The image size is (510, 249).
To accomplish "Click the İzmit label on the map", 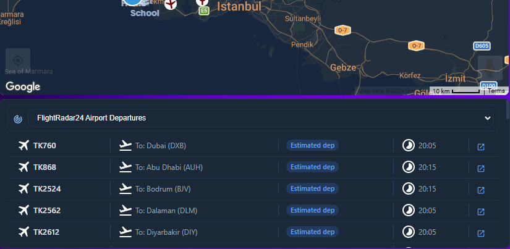I will [455, 78].
